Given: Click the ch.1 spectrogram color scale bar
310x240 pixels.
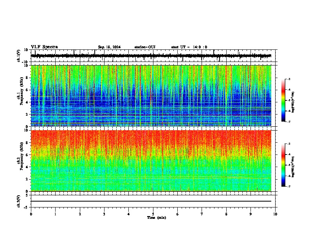Looking at the screenshot, I should point(283,100).
